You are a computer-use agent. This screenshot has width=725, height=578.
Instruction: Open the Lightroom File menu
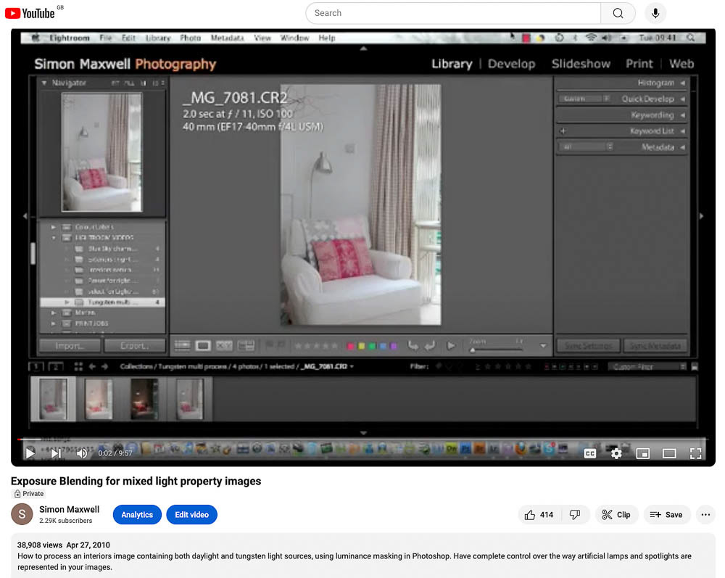105,38
